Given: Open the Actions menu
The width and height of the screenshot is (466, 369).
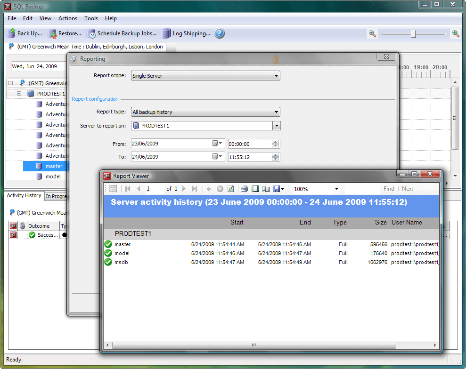Looking at the screenshot, I should 68,18.
